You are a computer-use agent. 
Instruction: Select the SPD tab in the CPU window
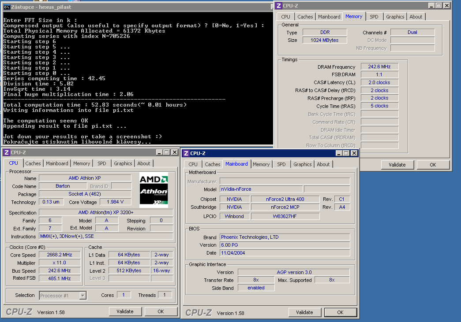click(102, 163)
